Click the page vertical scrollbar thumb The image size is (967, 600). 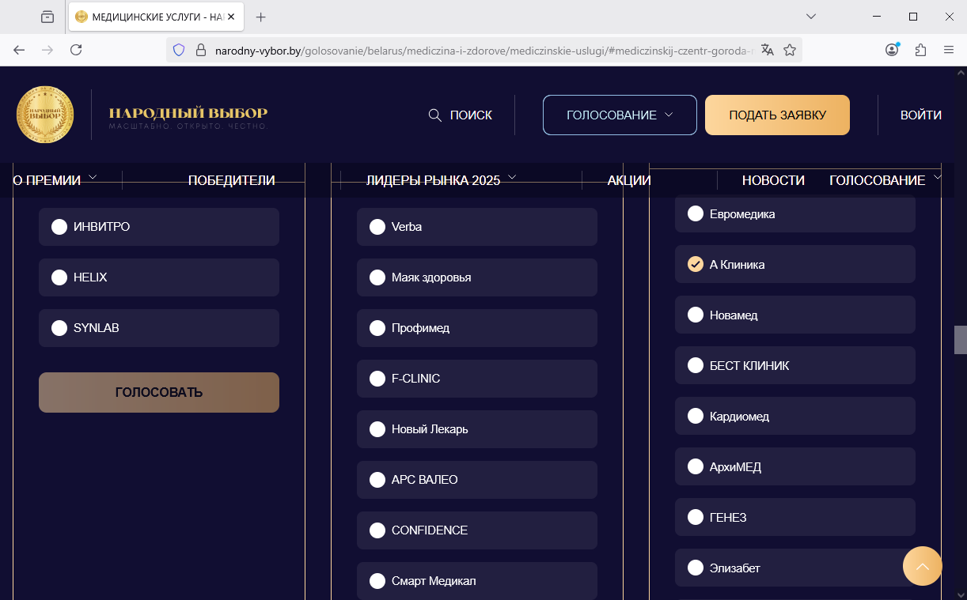[x=960, y=339]
